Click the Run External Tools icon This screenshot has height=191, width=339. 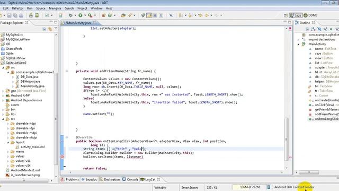(x=90, y=15)
